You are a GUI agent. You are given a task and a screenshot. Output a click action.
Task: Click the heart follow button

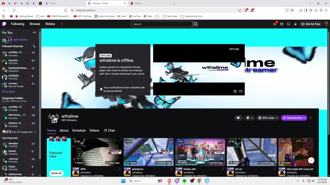pos(238,118)
